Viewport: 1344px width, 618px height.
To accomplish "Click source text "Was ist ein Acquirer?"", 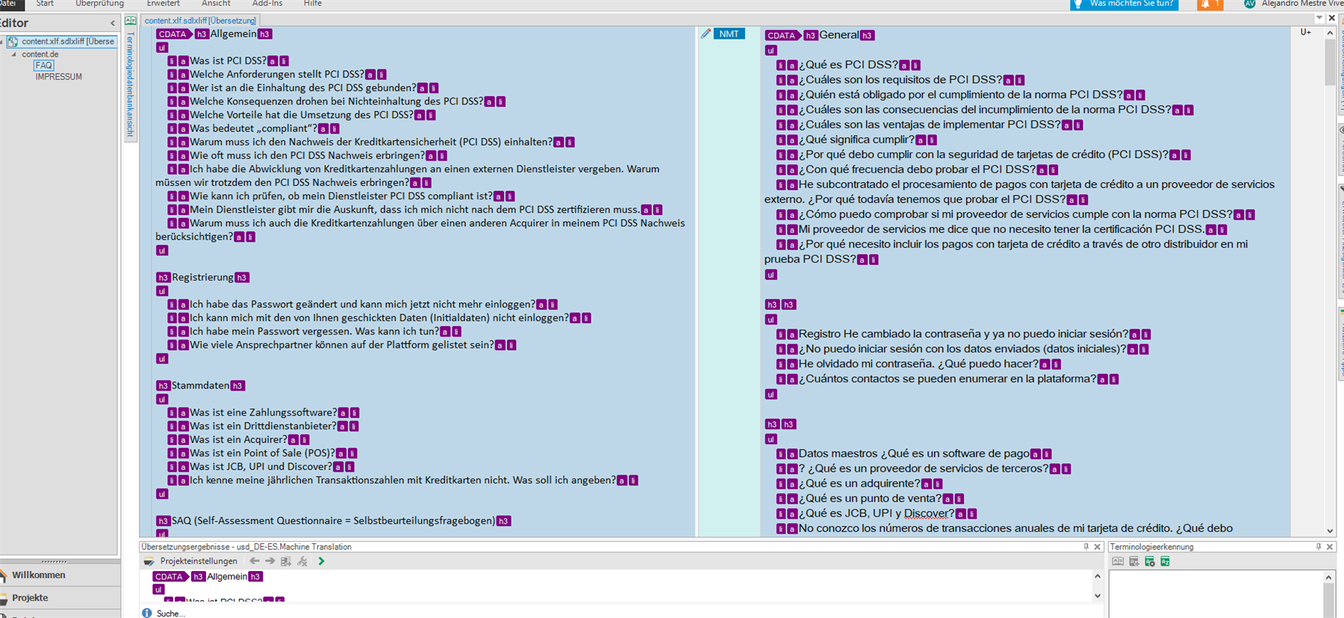I will coord(238,440).
